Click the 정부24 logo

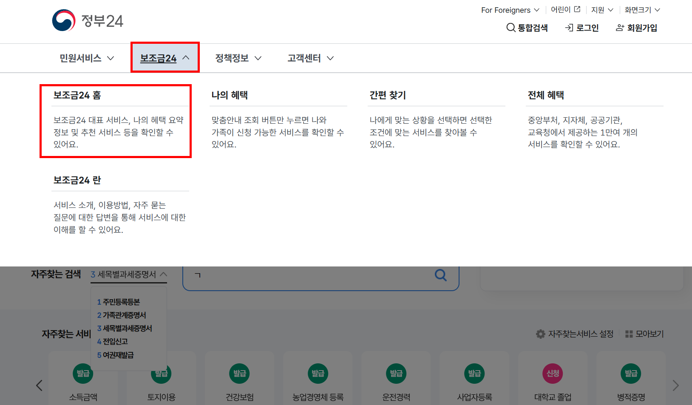coord(88,20)
